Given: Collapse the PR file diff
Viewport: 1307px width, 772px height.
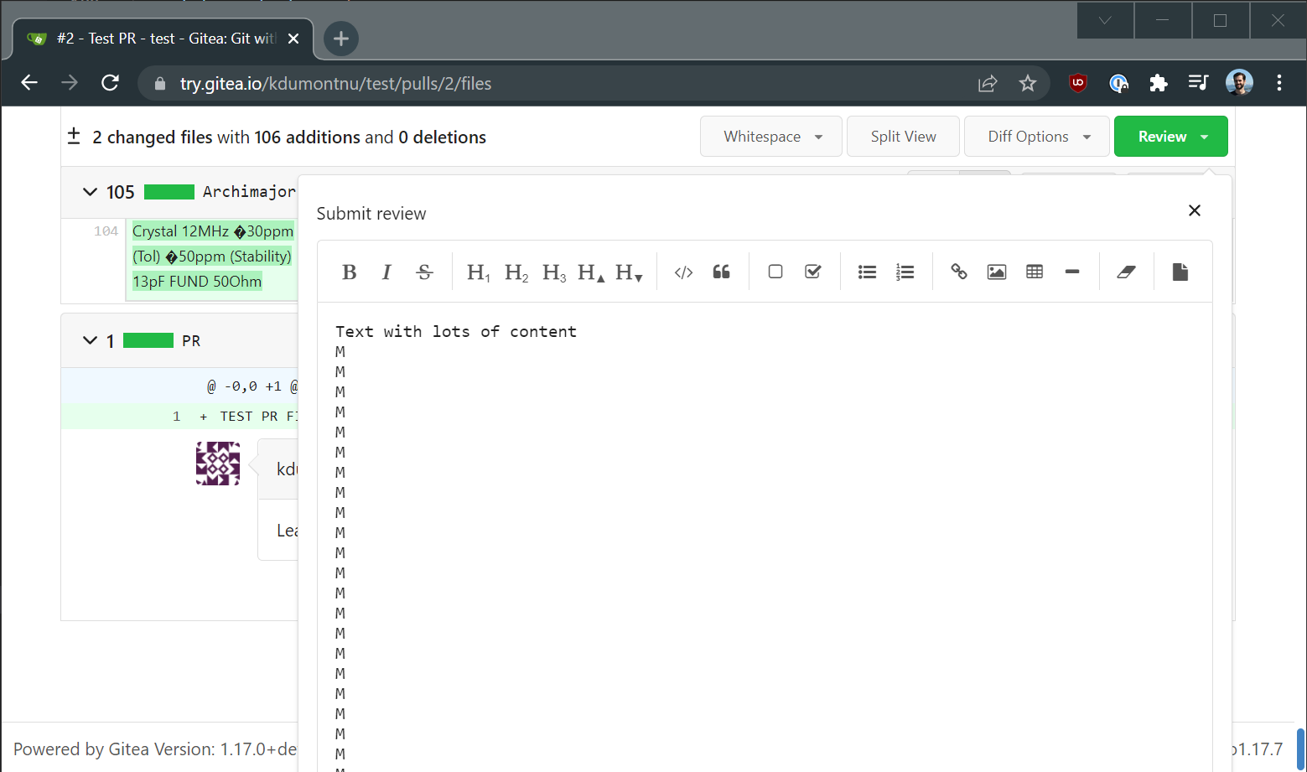Looking at the screenshot, I should (x=90, y=340).
